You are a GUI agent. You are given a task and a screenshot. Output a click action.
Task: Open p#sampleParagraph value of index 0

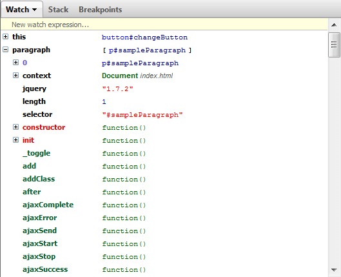click(x=140, y=63)
